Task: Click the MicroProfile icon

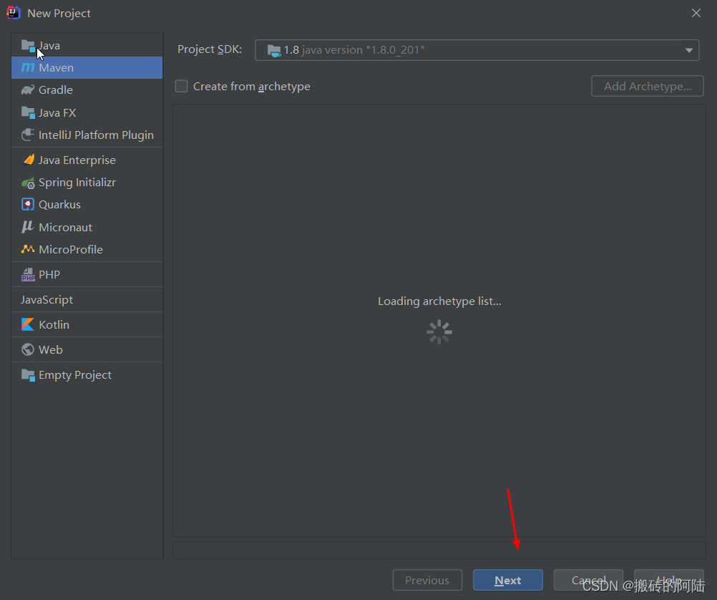Action: [28, 249]
